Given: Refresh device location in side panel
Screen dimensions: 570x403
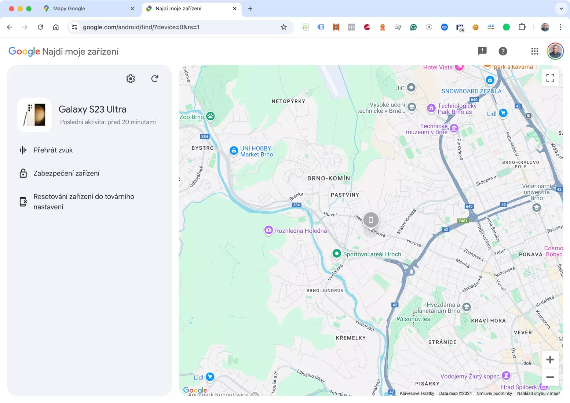Looking at the screenshot, I should (155, 79).
